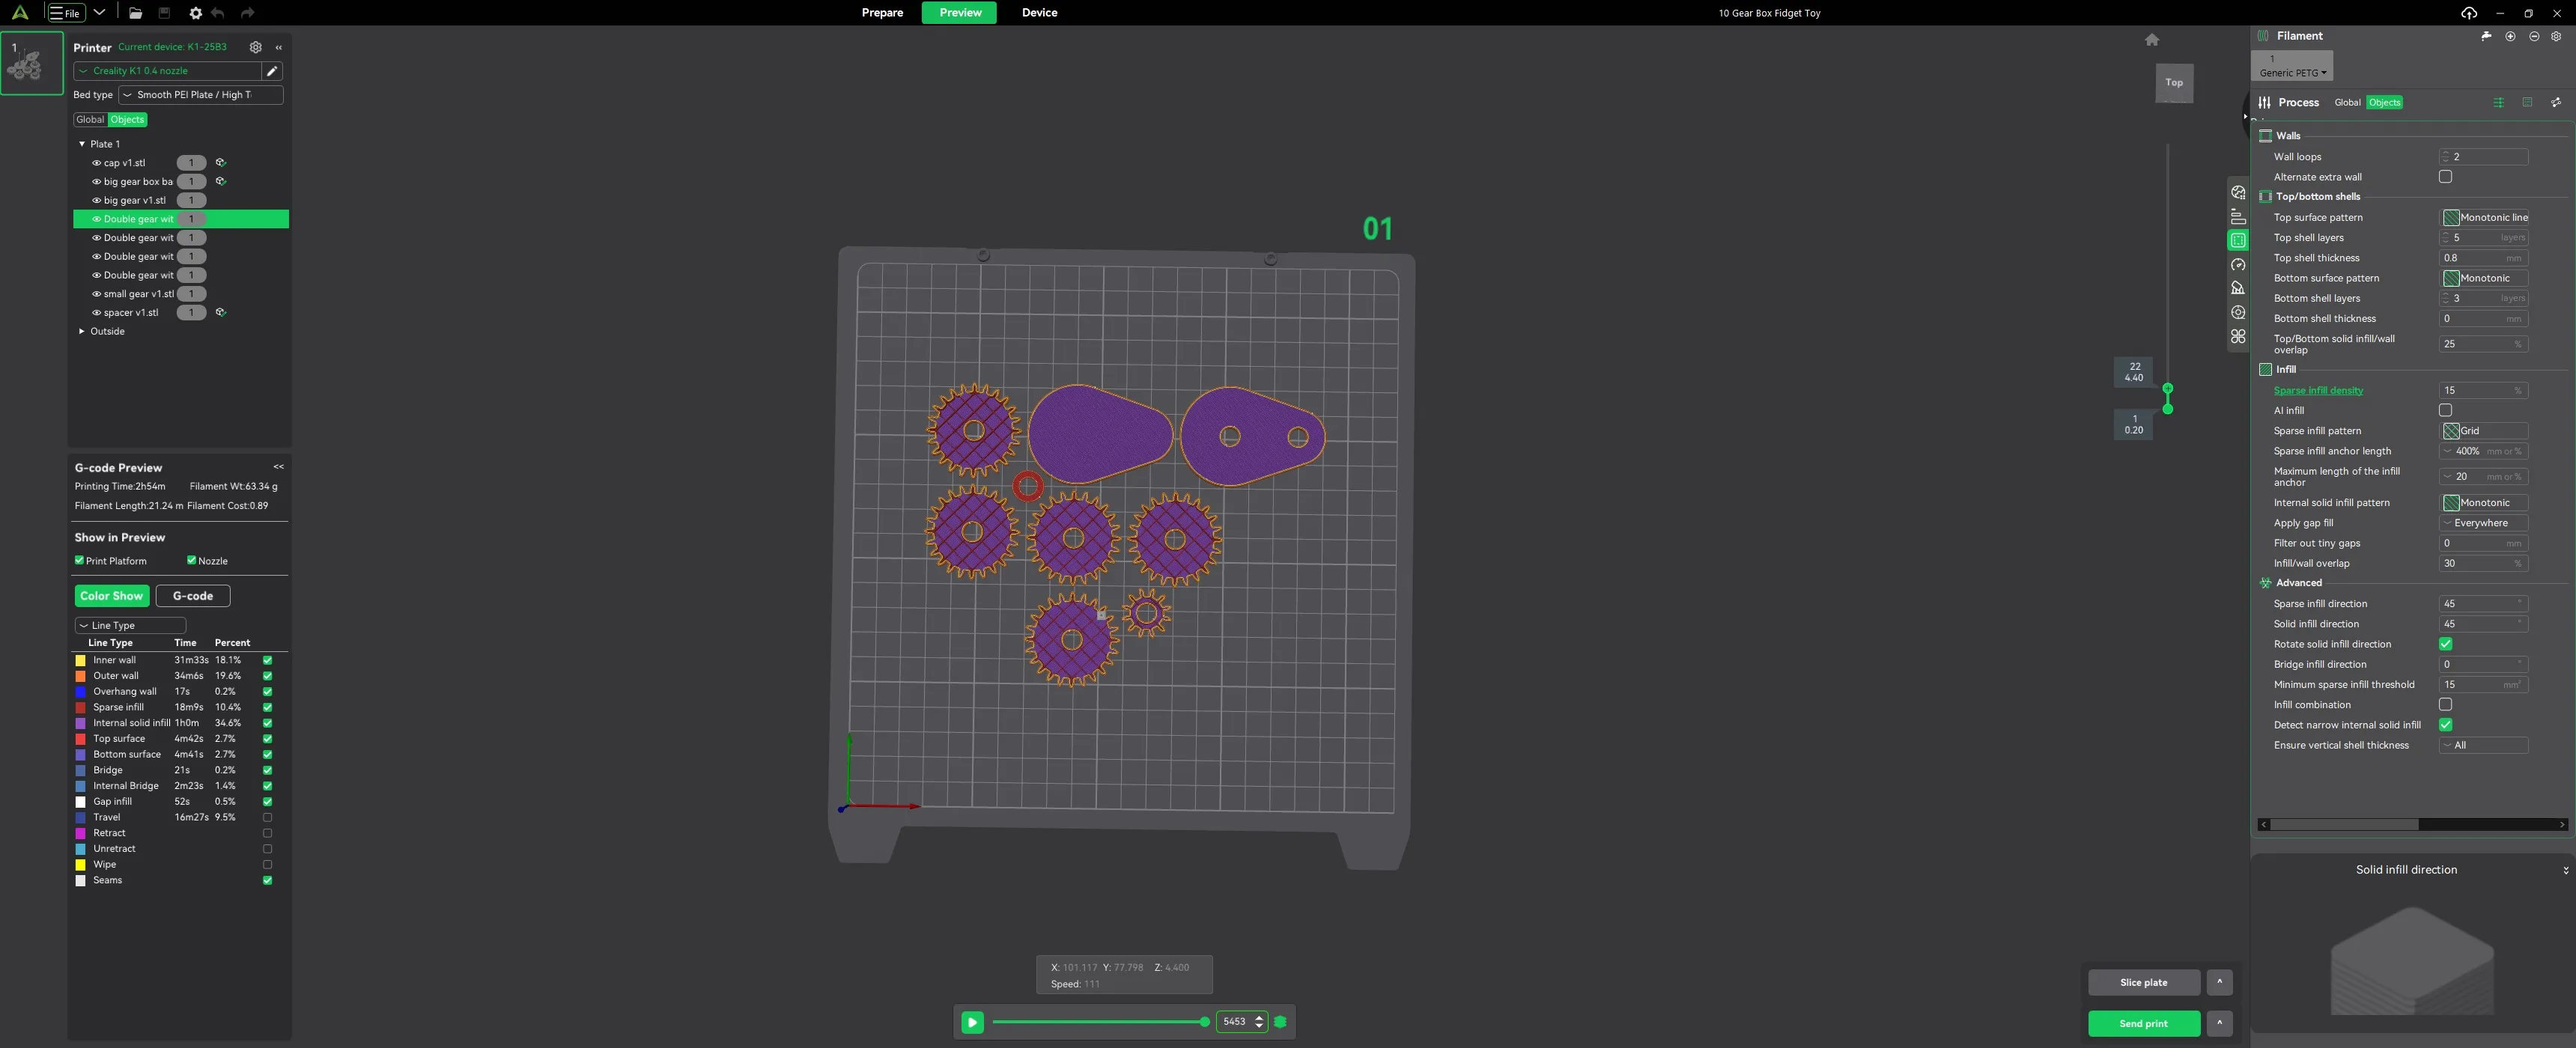Click play button for G-code animation
The height and width of the screenshot is (1048, 2576).
point(972,1022)
